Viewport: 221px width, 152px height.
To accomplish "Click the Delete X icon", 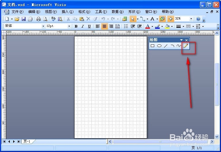I will click(x=88, y=19).
